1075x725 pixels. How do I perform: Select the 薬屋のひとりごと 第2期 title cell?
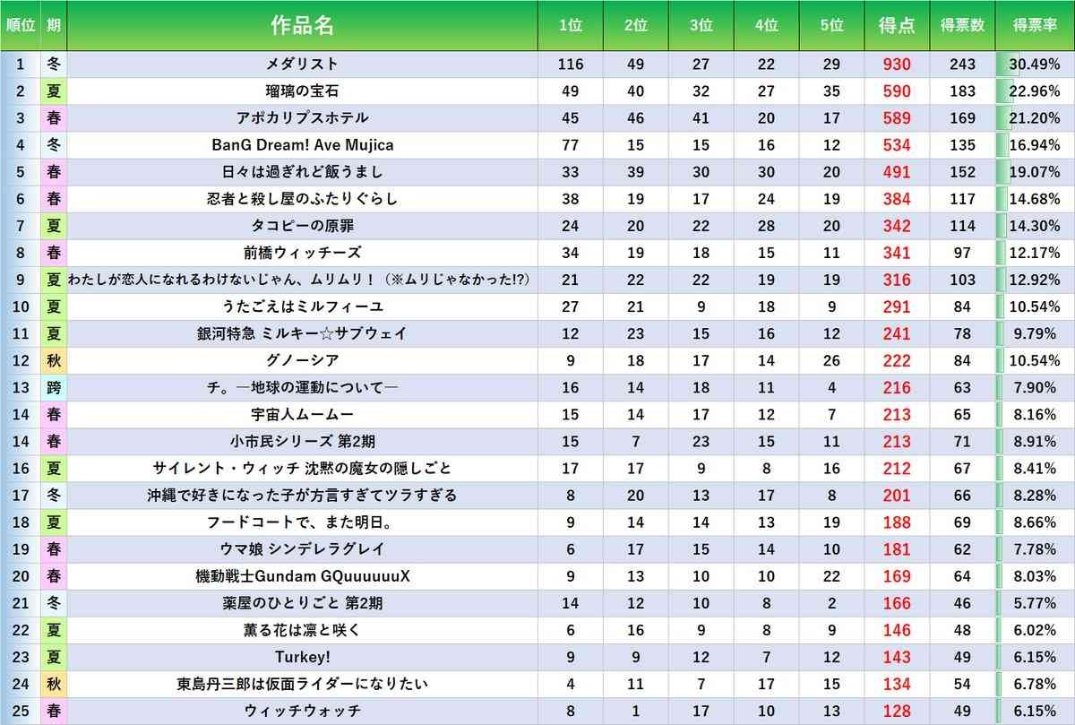point(302,603)
